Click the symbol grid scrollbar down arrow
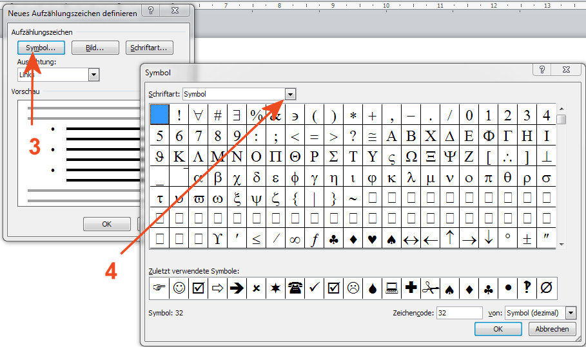The width and height of the screenshot is (586, 347). pos(562,245)
